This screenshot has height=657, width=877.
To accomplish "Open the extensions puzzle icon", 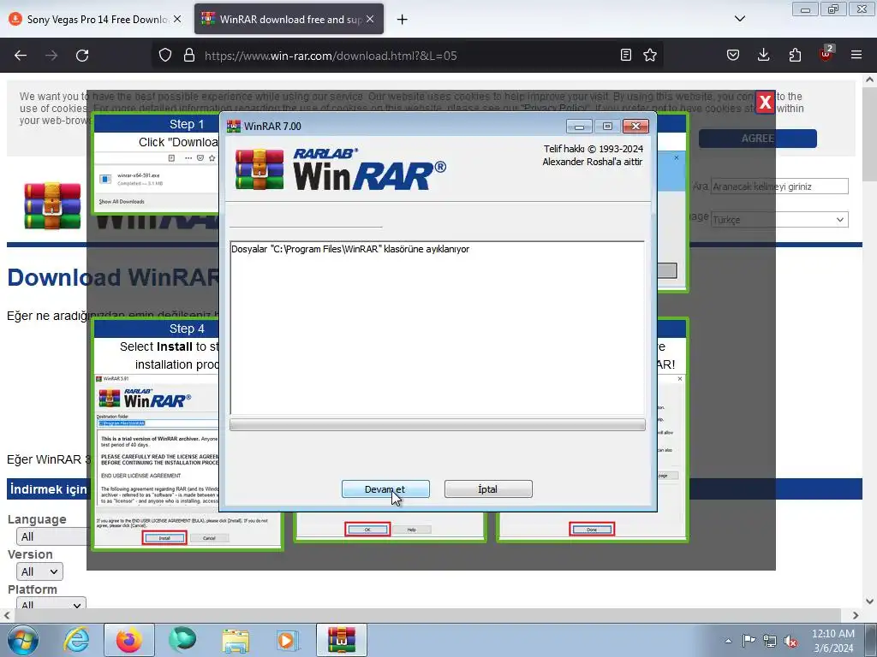I will tap(795, 55).
